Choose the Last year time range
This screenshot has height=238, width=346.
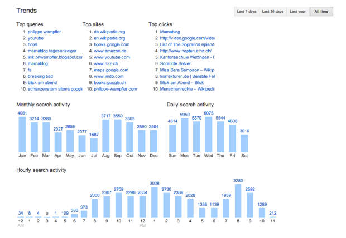tap(297, 12)
